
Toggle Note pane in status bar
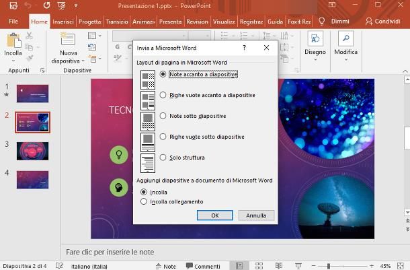pyautogui.click(x=166, y=267)
